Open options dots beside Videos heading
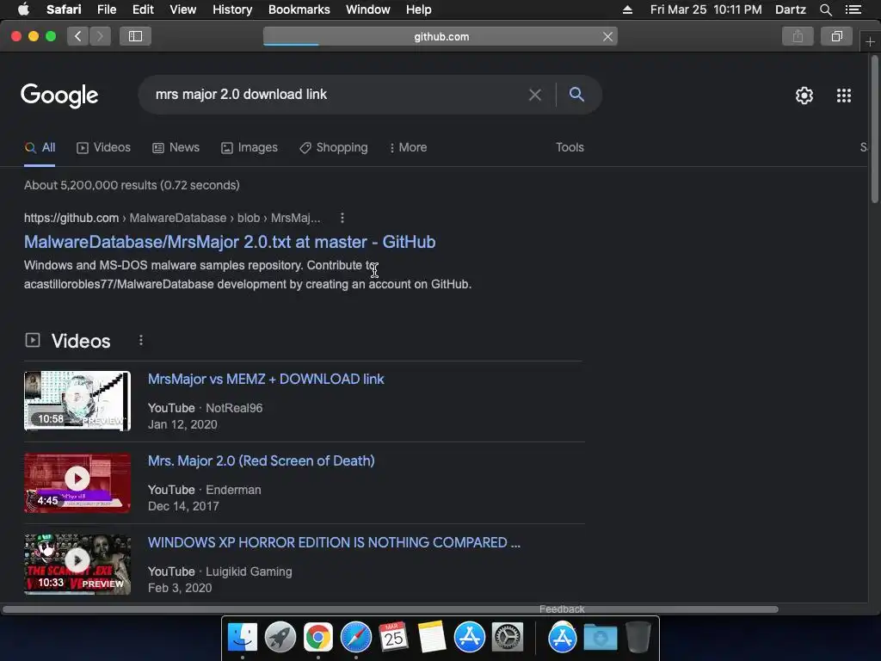The image size is (881, 661). pyautogui.click(x=141, y=341)
